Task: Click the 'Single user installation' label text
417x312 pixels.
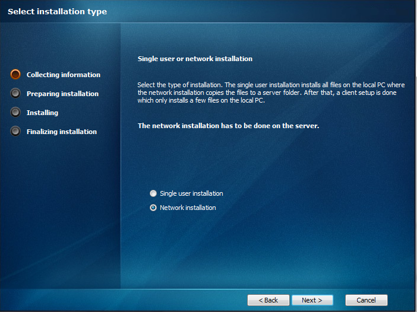Action: pyautogui.click(x=191, y=193)
